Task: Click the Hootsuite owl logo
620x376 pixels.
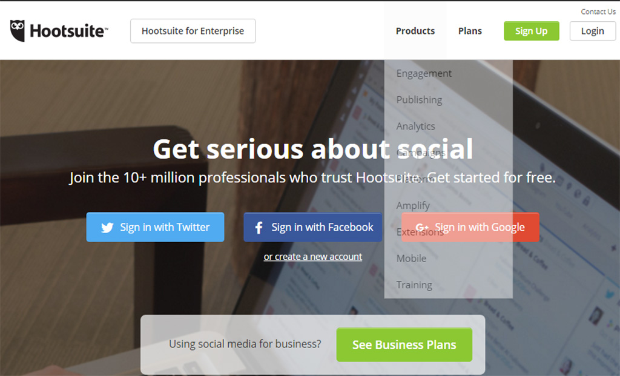Action: tap(18, 31)
